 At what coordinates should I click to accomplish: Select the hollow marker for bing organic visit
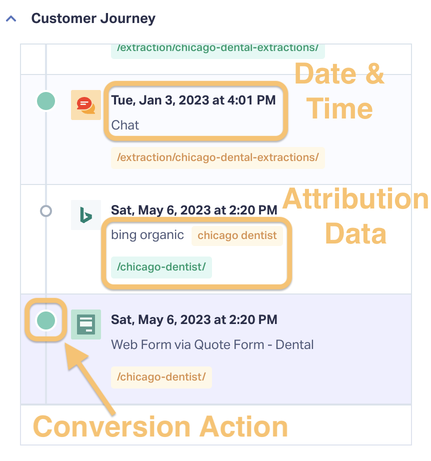click(x=46, y=211)
